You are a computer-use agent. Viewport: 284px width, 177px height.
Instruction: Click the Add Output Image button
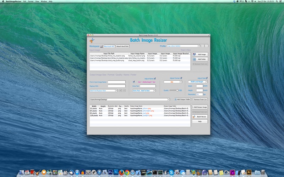[x=200, y=107]
